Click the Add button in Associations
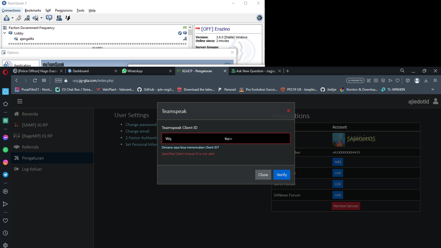 point(338,162)
